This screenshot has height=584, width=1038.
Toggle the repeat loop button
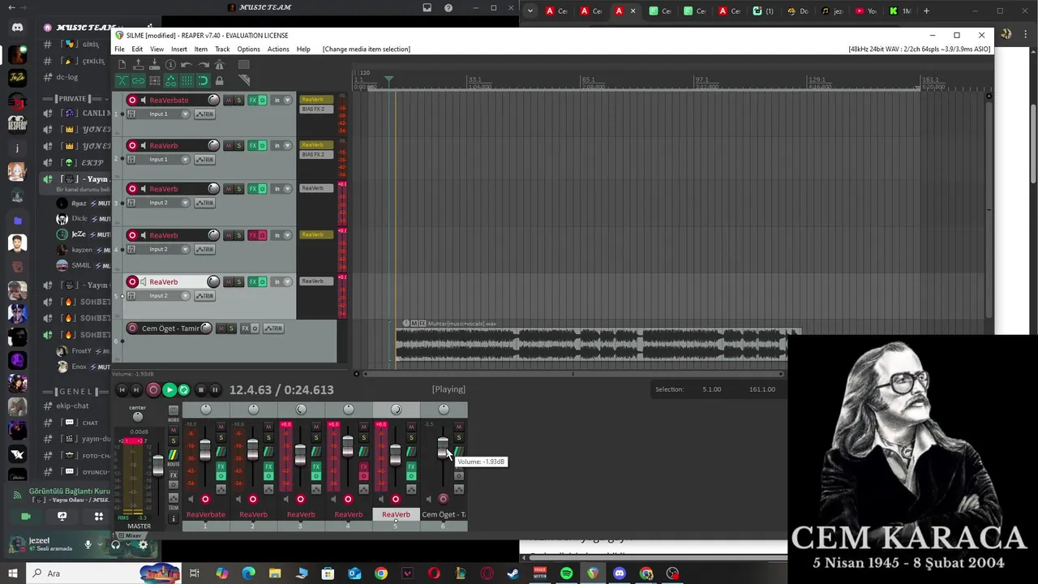pyautogui.click(x=184, y=390)
